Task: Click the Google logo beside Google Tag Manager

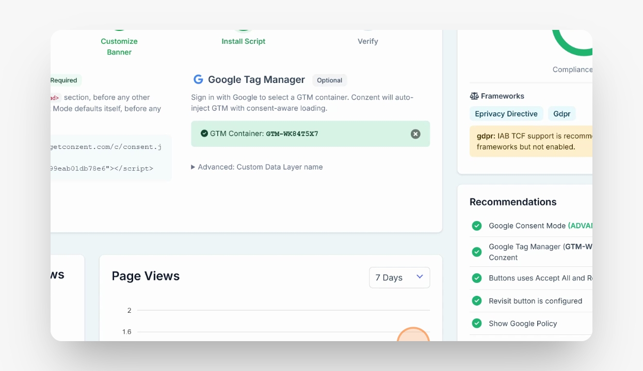Action: 198,79
